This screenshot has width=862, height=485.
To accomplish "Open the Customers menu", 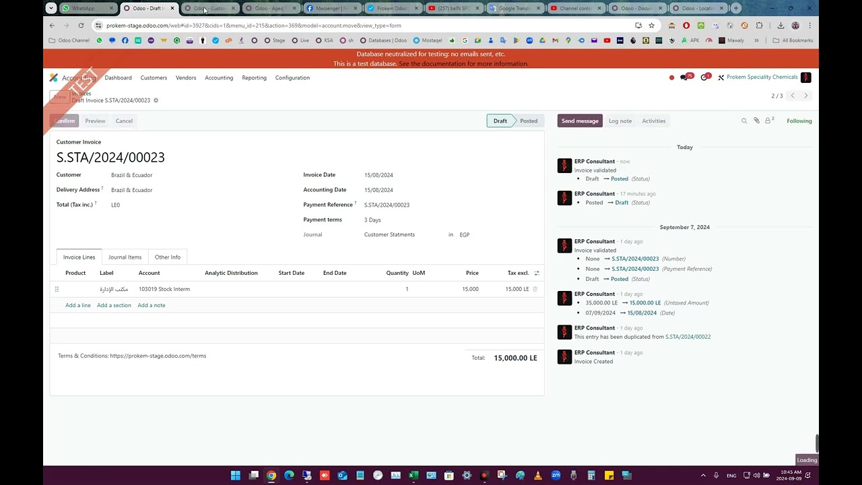I will (154, 77).
